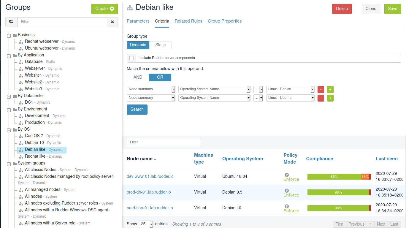Sort by Node name using the arrow icon

coord(155,159)
